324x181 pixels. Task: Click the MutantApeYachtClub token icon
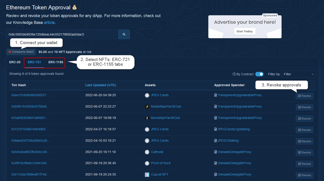[147, 107]
